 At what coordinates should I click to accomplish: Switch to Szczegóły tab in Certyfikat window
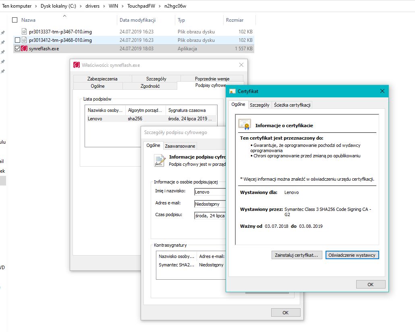(x=259, y=105)
